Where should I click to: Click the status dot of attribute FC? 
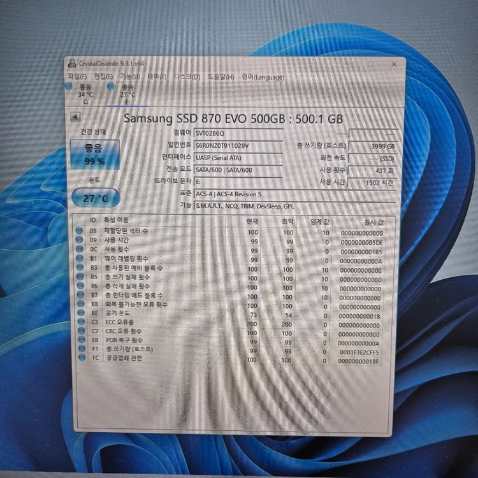point(82,357)
